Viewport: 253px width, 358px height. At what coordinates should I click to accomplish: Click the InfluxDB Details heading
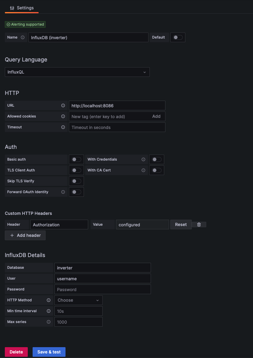[x=25, y=255]
